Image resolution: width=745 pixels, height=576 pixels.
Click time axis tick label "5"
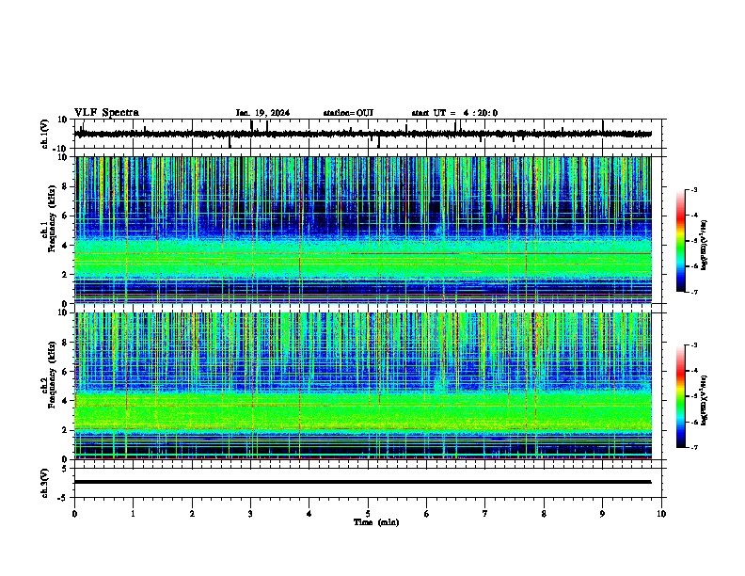pos(368,514)
